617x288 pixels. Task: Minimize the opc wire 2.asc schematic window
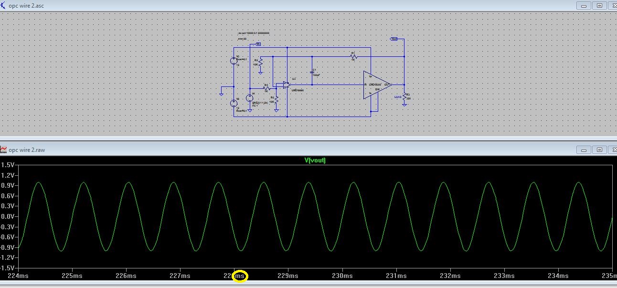584,6
